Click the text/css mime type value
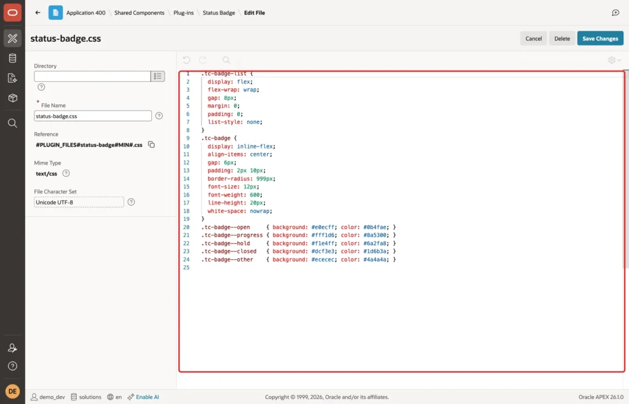 [47, 174]
